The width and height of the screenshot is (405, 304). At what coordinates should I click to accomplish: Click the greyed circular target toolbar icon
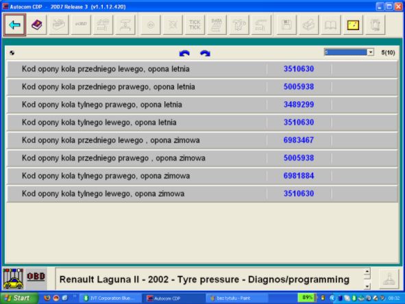[x=151, y=25]
